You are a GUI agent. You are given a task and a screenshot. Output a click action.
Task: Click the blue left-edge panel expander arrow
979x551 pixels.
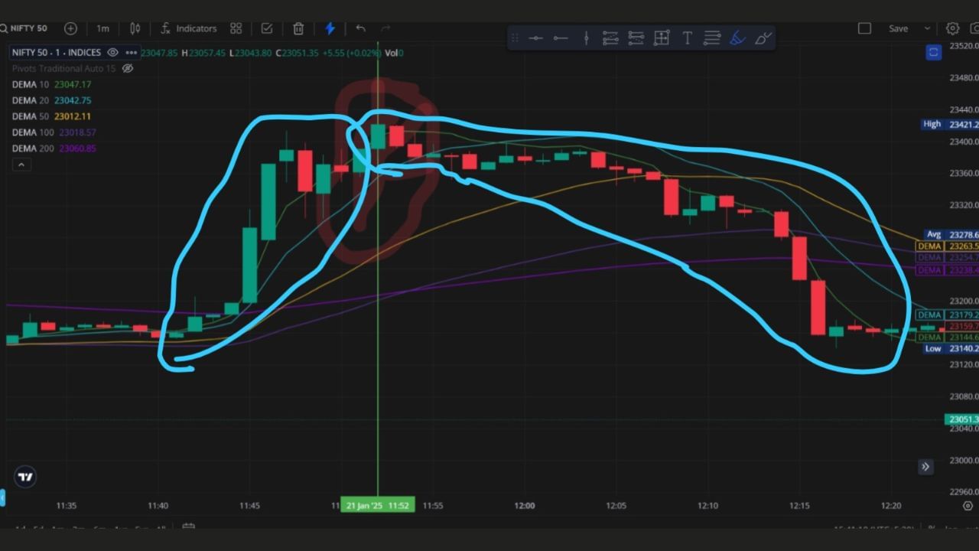tap(2, 497)
